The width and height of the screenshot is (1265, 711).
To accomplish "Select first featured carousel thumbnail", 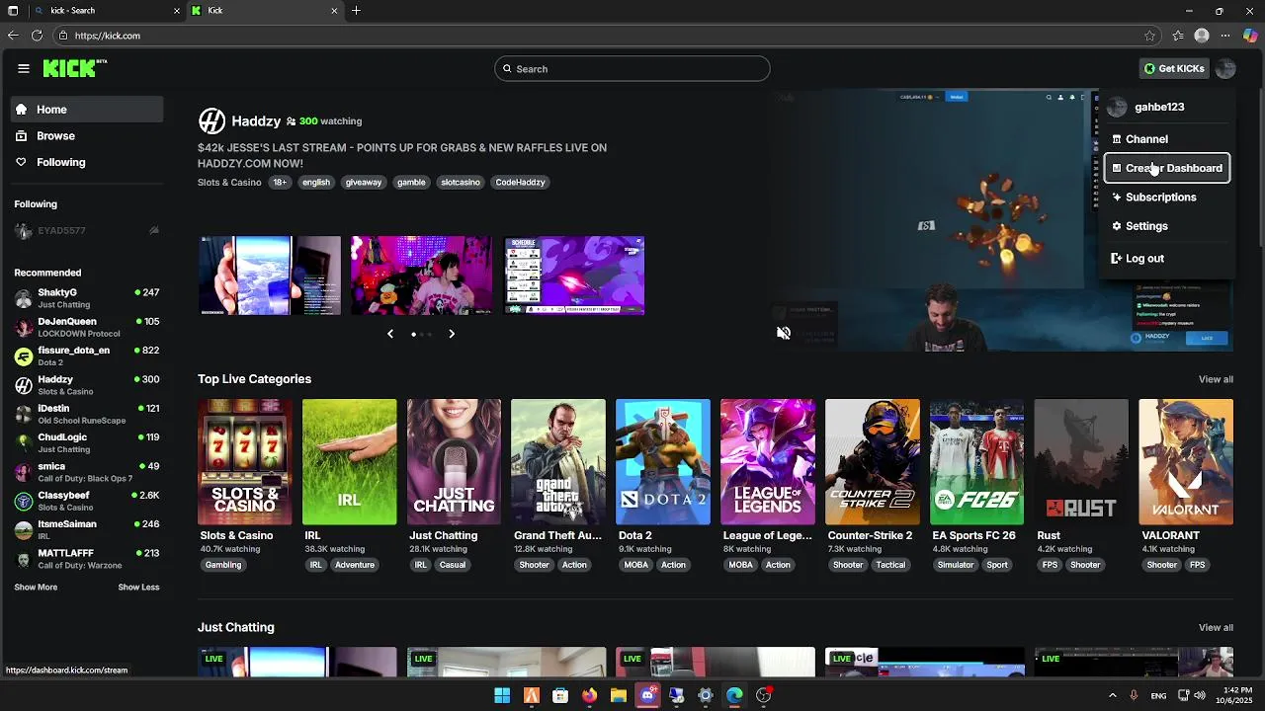I will [x=270, y=276].
